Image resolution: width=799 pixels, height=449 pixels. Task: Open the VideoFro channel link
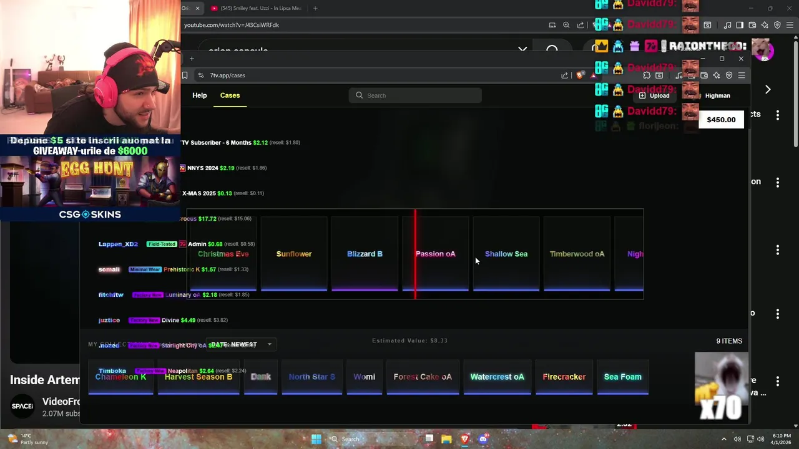click(61, 402)
